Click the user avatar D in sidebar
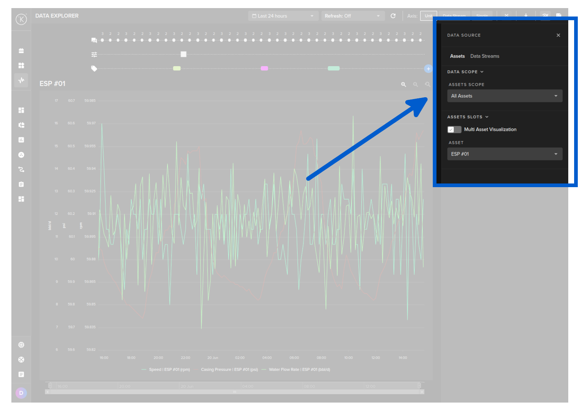This screenshot has height=411, width=580. (21, 393)
